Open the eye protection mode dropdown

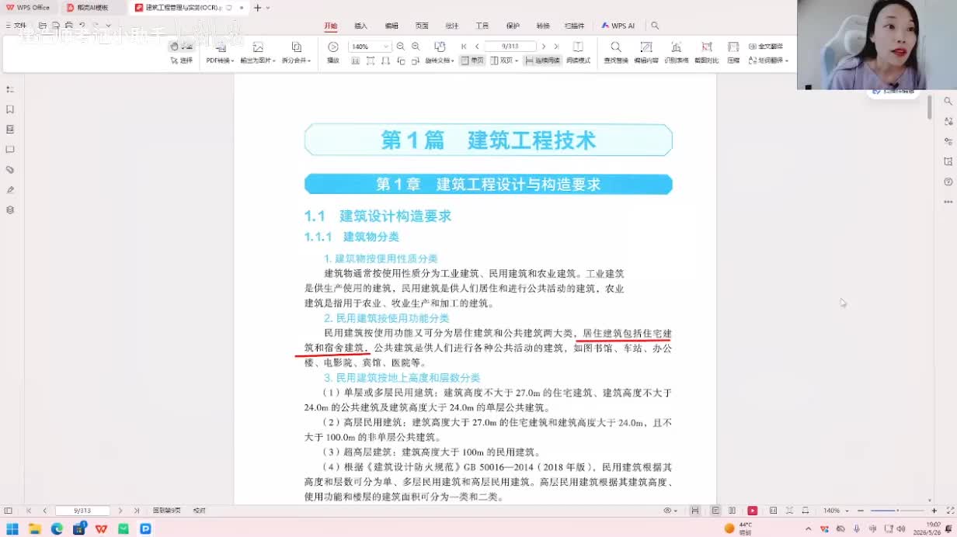[x=670, y=511]
